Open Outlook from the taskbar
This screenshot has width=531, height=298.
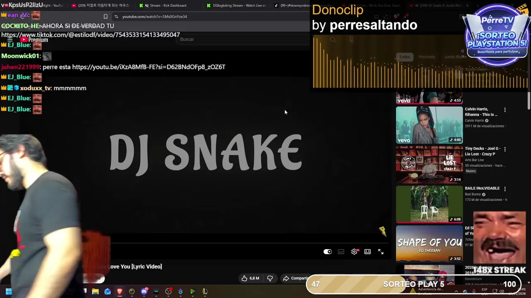107,291
